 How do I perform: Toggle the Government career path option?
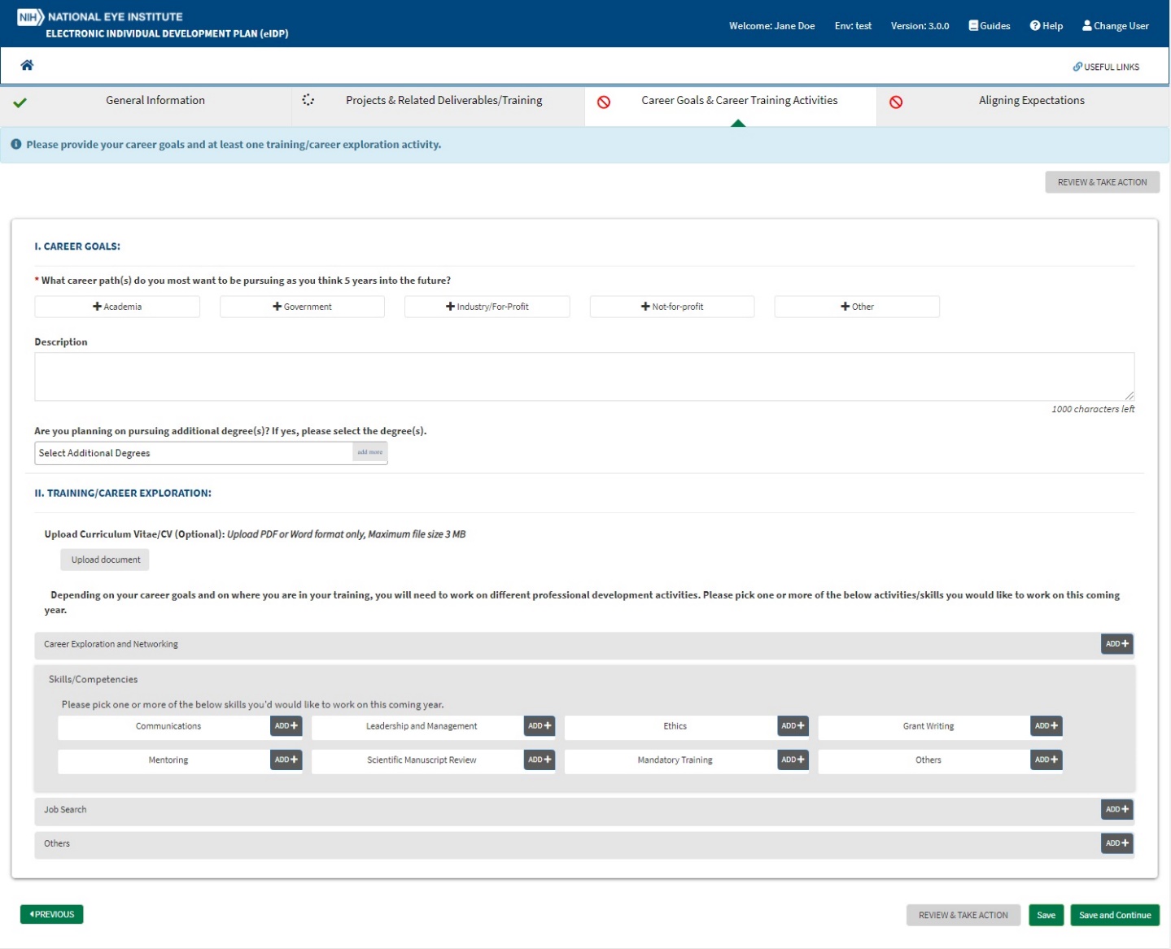click(302, 307)
